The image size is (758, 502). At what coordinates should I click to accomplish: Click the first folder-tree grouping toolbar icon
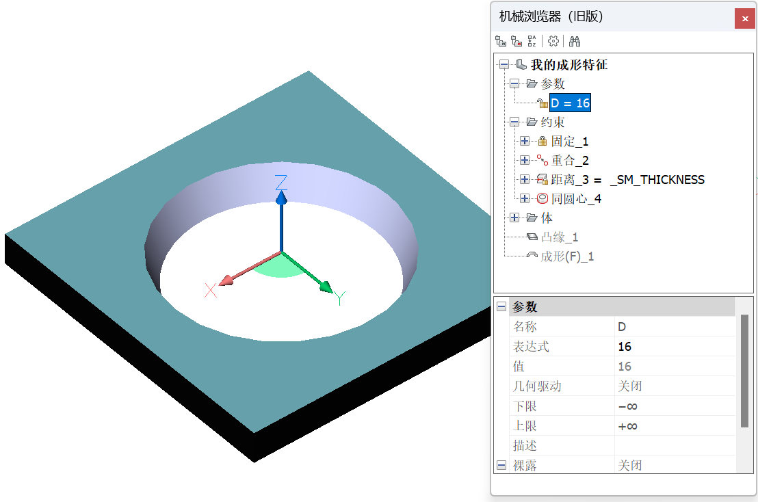[x=501, y=42]
